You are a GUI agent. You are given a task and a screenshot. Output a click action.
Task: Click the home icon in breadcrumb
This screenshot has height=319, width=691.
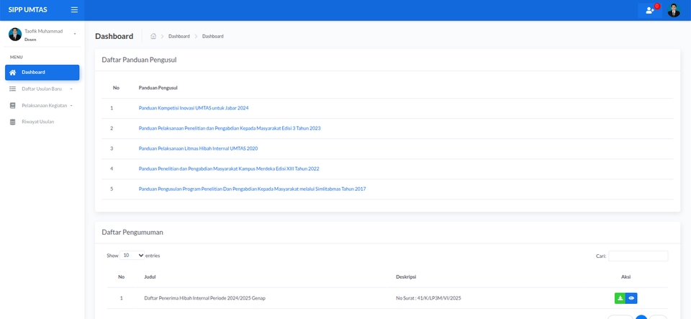[x=153, y=36]
